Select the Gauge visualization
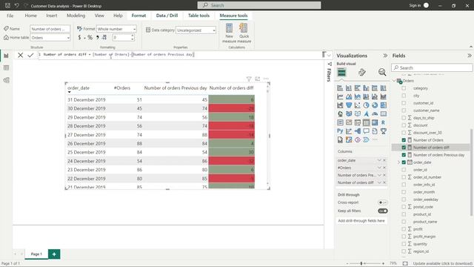474x267 pixels. pyautogui.click(x=375, y=113)
